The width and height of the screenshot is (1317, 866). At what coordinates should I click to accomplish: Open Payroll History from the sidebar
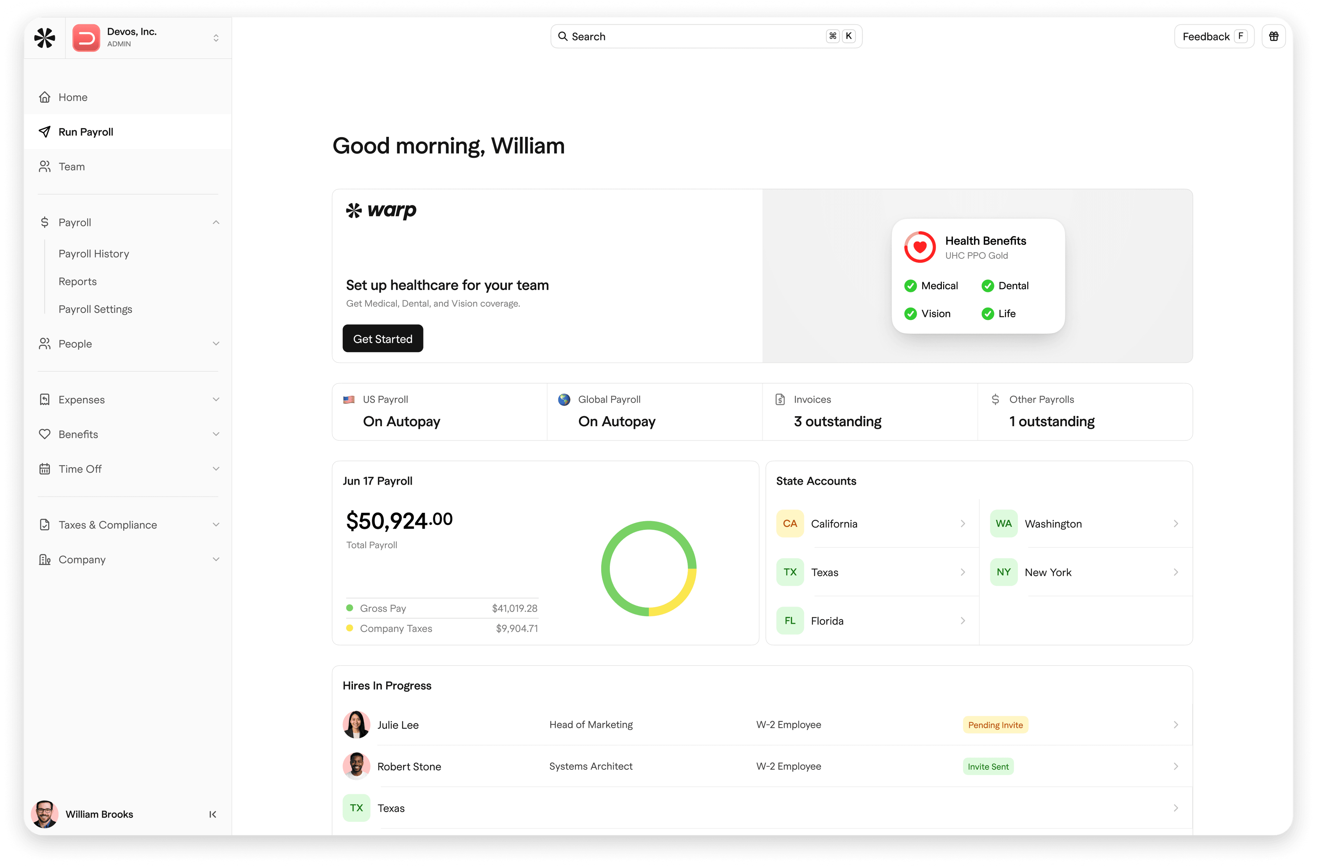coord(94,253)
